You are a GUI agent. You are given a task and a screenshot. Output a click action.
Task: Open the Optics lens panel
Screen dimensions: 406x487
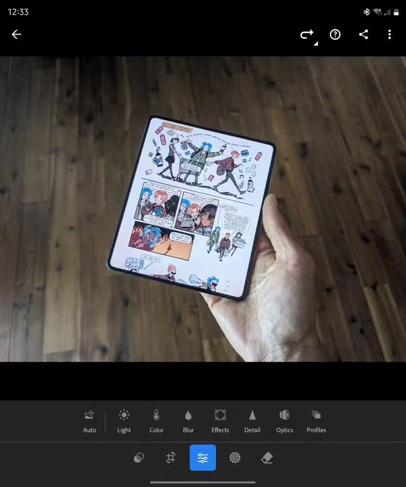pyautogui.click(x=284, y=421)
